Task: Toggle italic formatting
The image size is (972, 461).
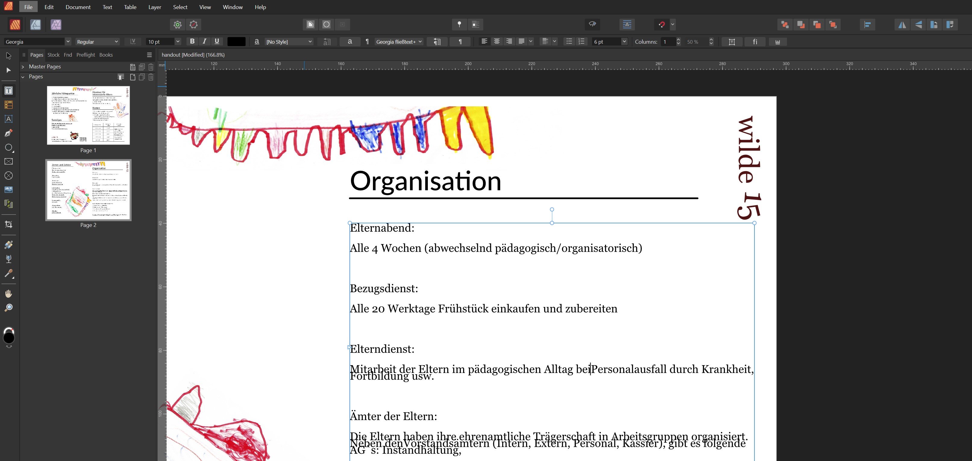Action: click(205, 42)
